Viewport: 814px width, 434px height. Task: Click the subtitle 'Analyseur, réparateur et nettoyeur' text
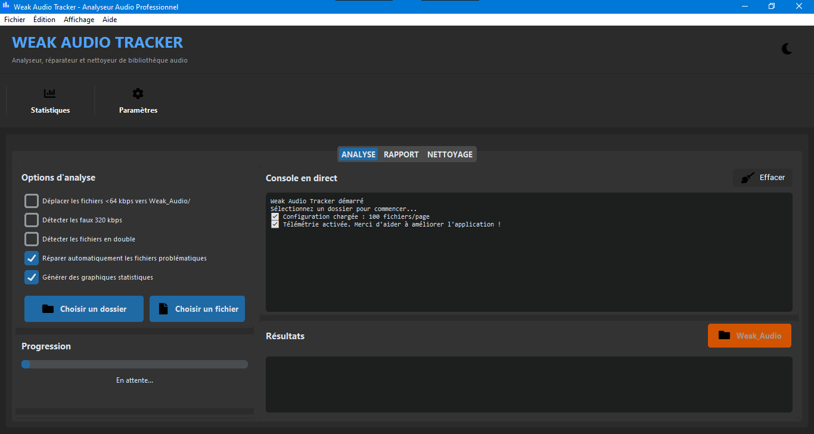(x=100, y=60)
